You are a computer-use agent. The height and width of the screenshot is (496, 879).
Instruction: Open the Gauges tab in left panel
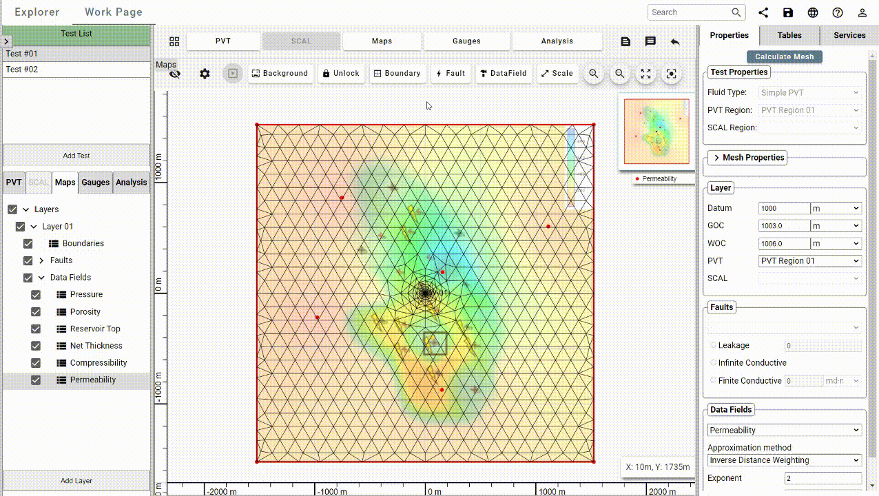95,183
